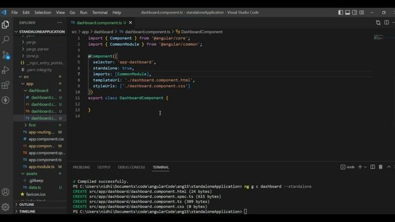Screen dimensions: 395x222
Task: Click the VS Code logo icon
Action: [x=4, y=12]
